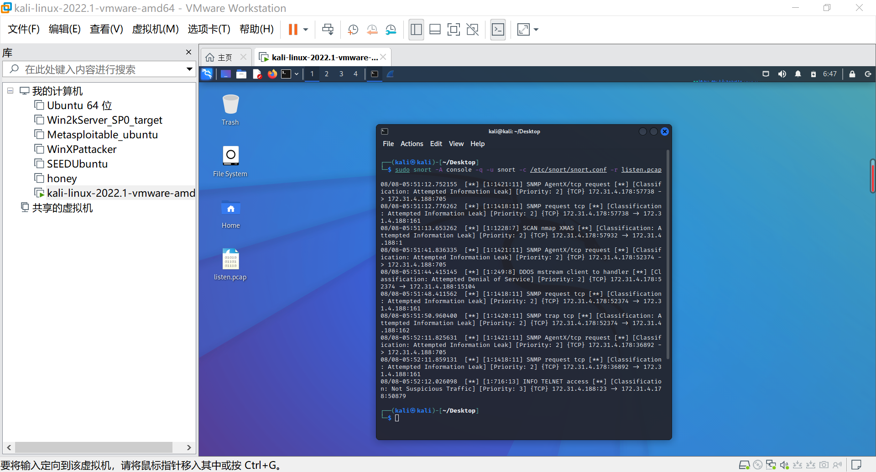This screenshot has width=876, height=472.
Task: Launch terminal emulator from Kali panel launcher
Action: (x=286, y=74)
